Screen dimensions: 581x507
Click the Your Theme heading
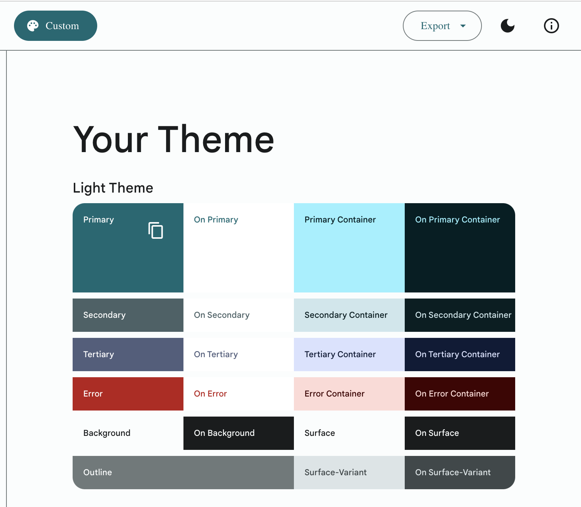(173, 140)
